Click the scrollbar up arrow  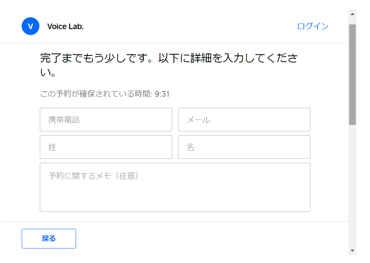pyautogui.click(x=352, y=14)
